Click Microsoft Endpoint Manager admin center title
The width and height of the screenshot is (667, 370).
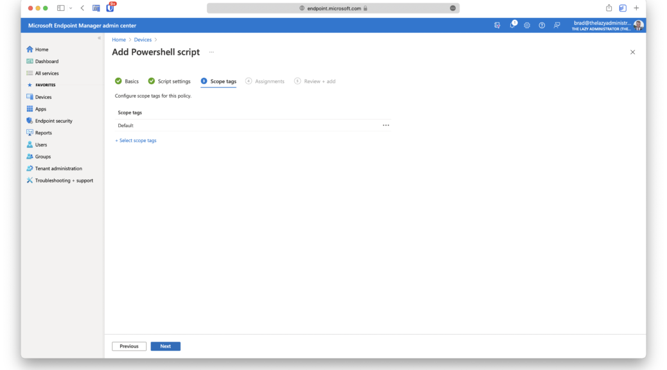[x=82, y=26]
